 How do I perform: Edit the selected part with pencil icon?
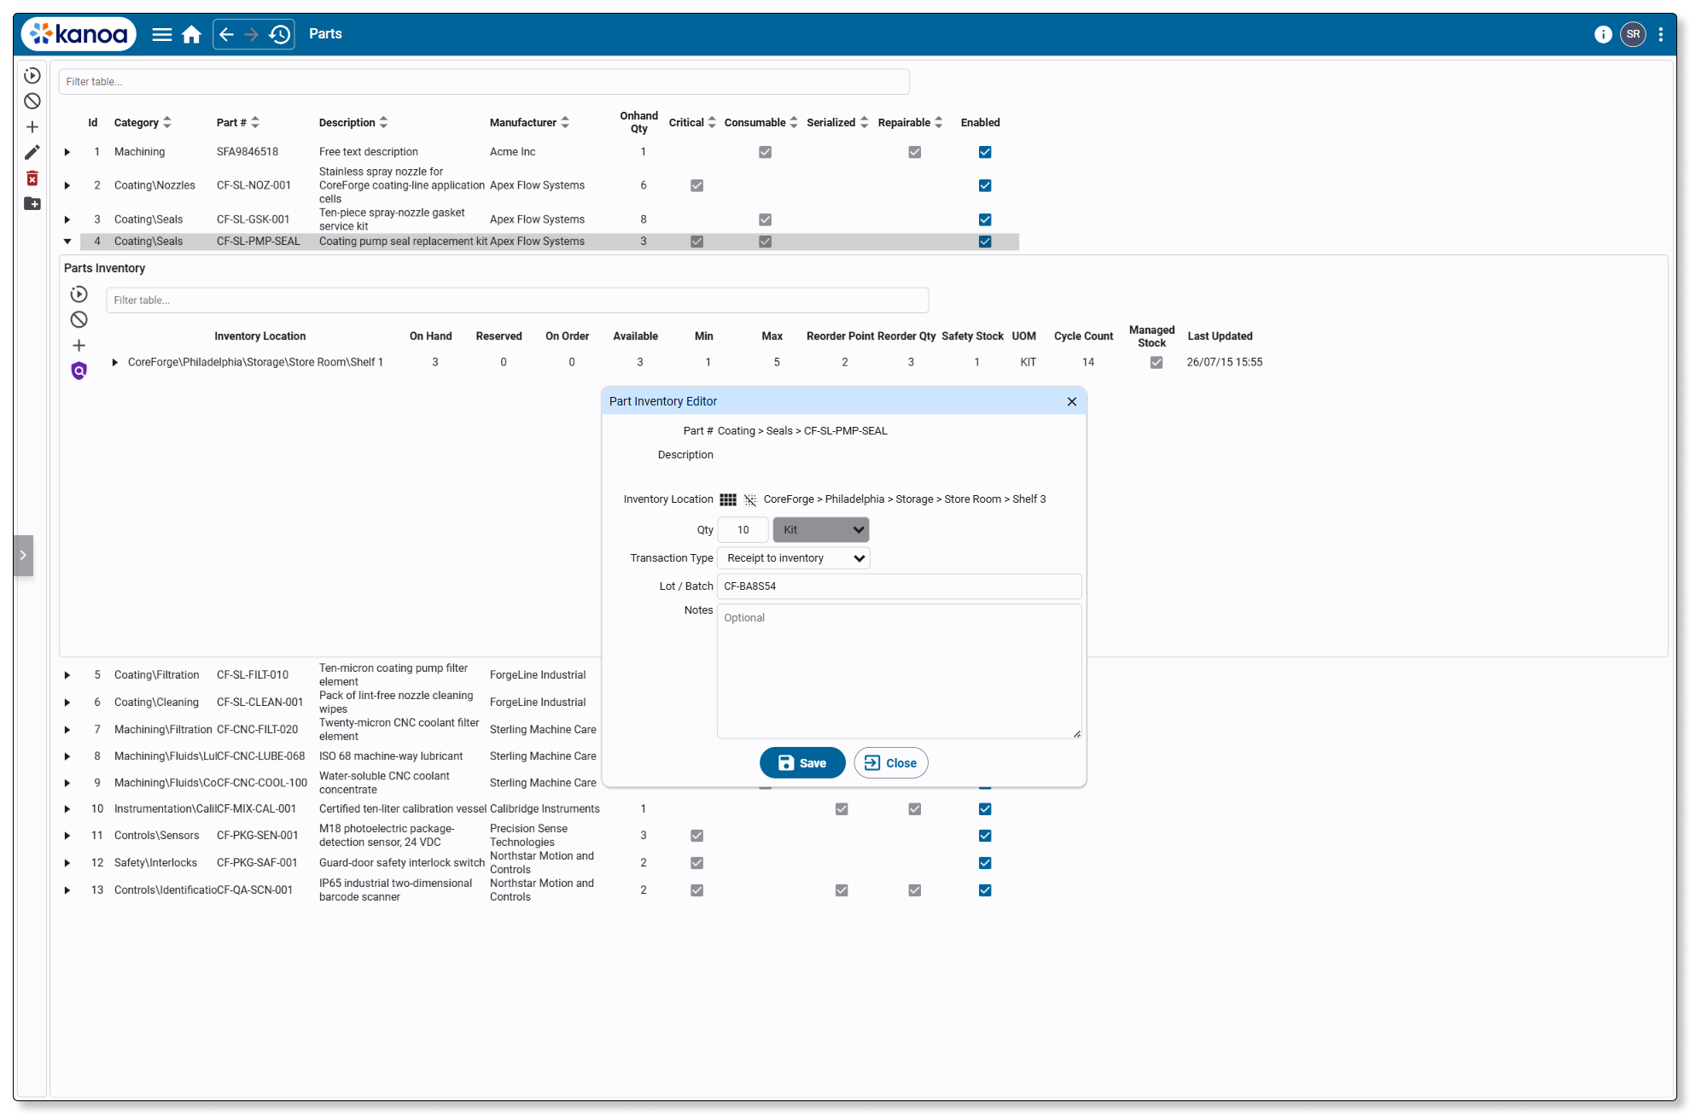pyautogui.click(x=32, y=152)
